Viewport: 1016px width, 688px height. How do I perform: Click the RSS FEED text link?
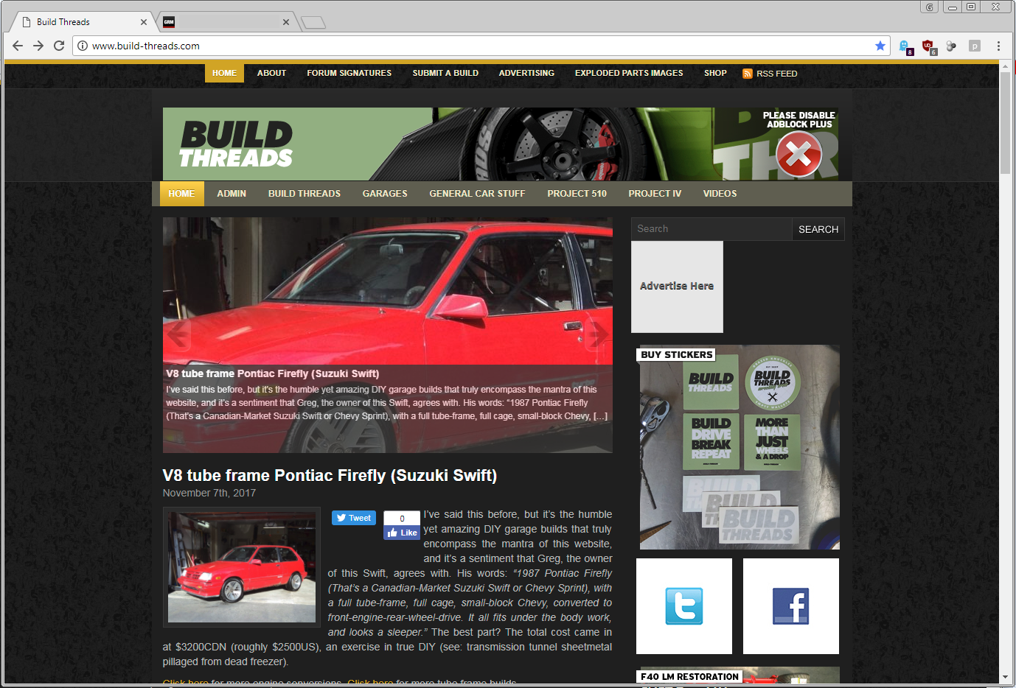776,74
